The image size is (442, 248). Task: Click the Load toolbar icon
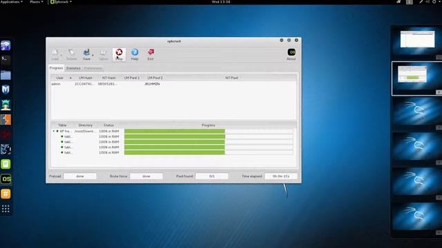[55, 54]
